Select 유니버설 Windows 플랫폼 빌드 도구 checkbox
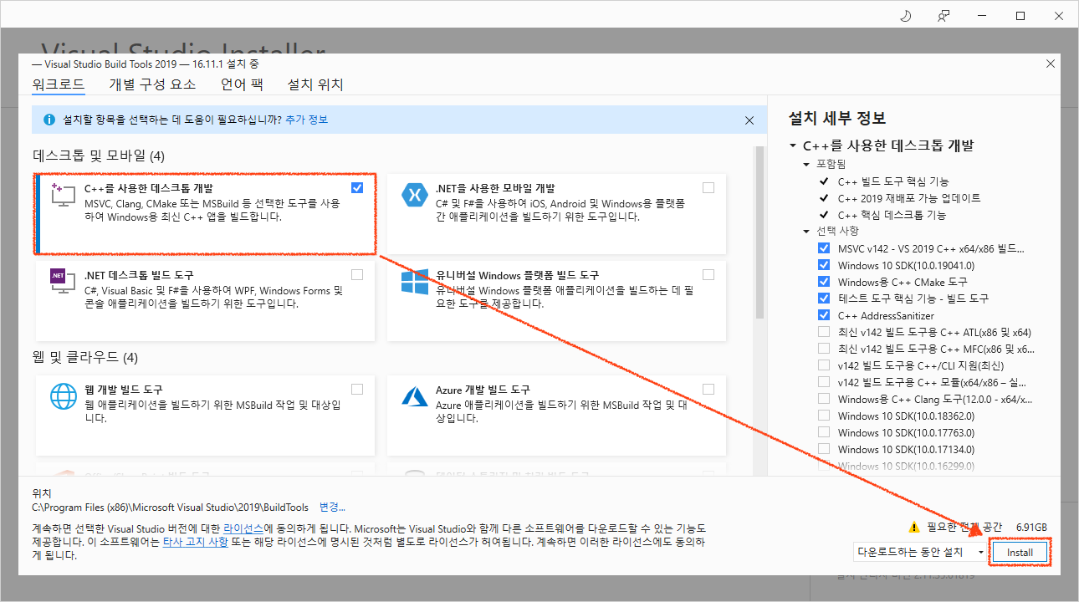Image resolution: width=1079 pixels, height=602 pixels. pos(709,275)
